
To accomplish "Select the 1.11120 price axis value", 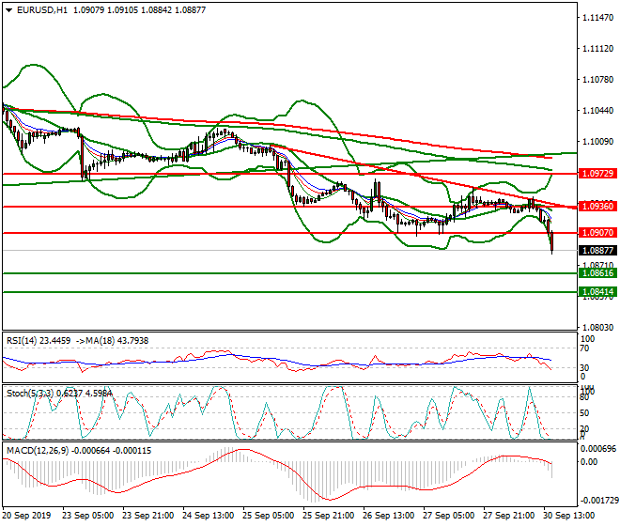I will [x=597, y=49].
